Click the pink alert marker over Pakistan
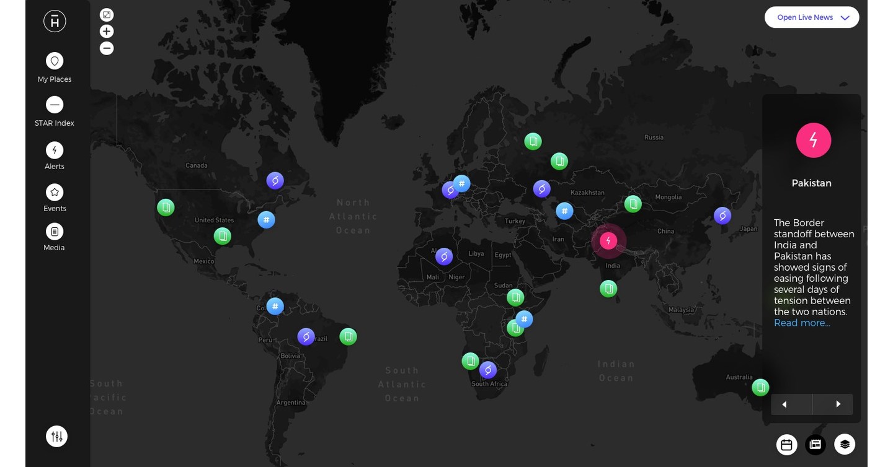The width and height of the screenshot is (893, 467). pos(608,240)
